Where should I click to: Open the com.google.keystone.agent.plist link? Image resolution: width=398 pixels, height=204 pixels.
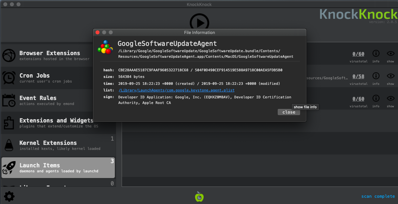coord(177,90)
